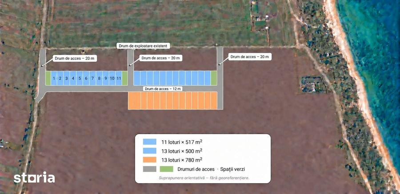The width and height of the screenshot is (400, 194).
Task: Click the green space beside lot 11
Action: (125, 78)
